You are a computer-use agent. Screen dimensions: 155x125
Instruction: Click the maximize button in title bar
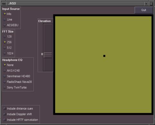pyautogui.click(x=151, y=4)
